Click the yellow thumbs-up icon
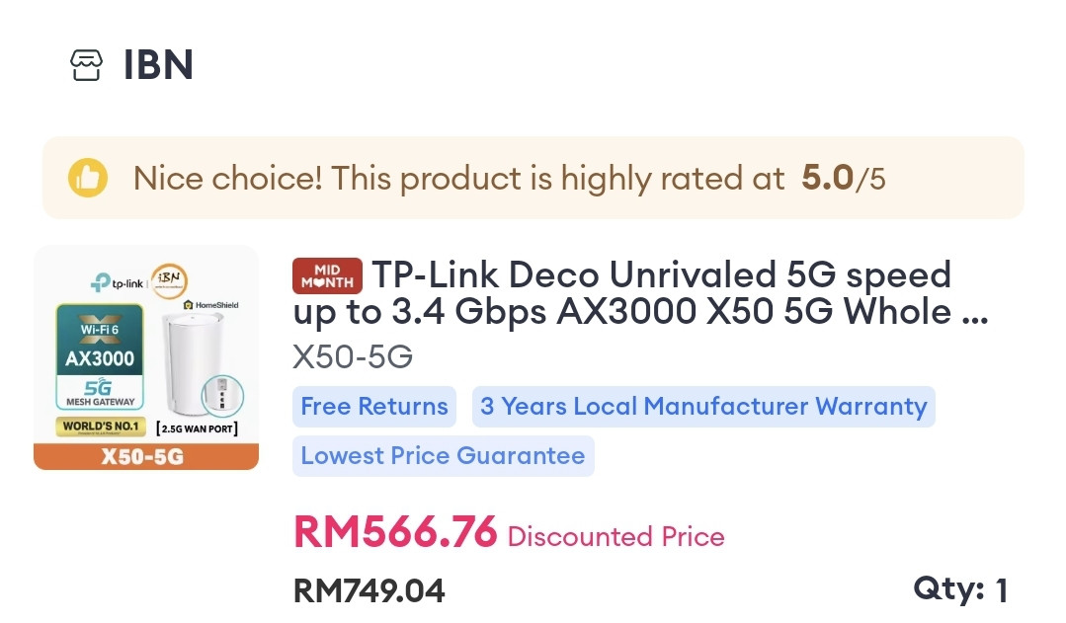Image resolution: width=1066 pixels, height=623 pixels. [x=87, y=179]
